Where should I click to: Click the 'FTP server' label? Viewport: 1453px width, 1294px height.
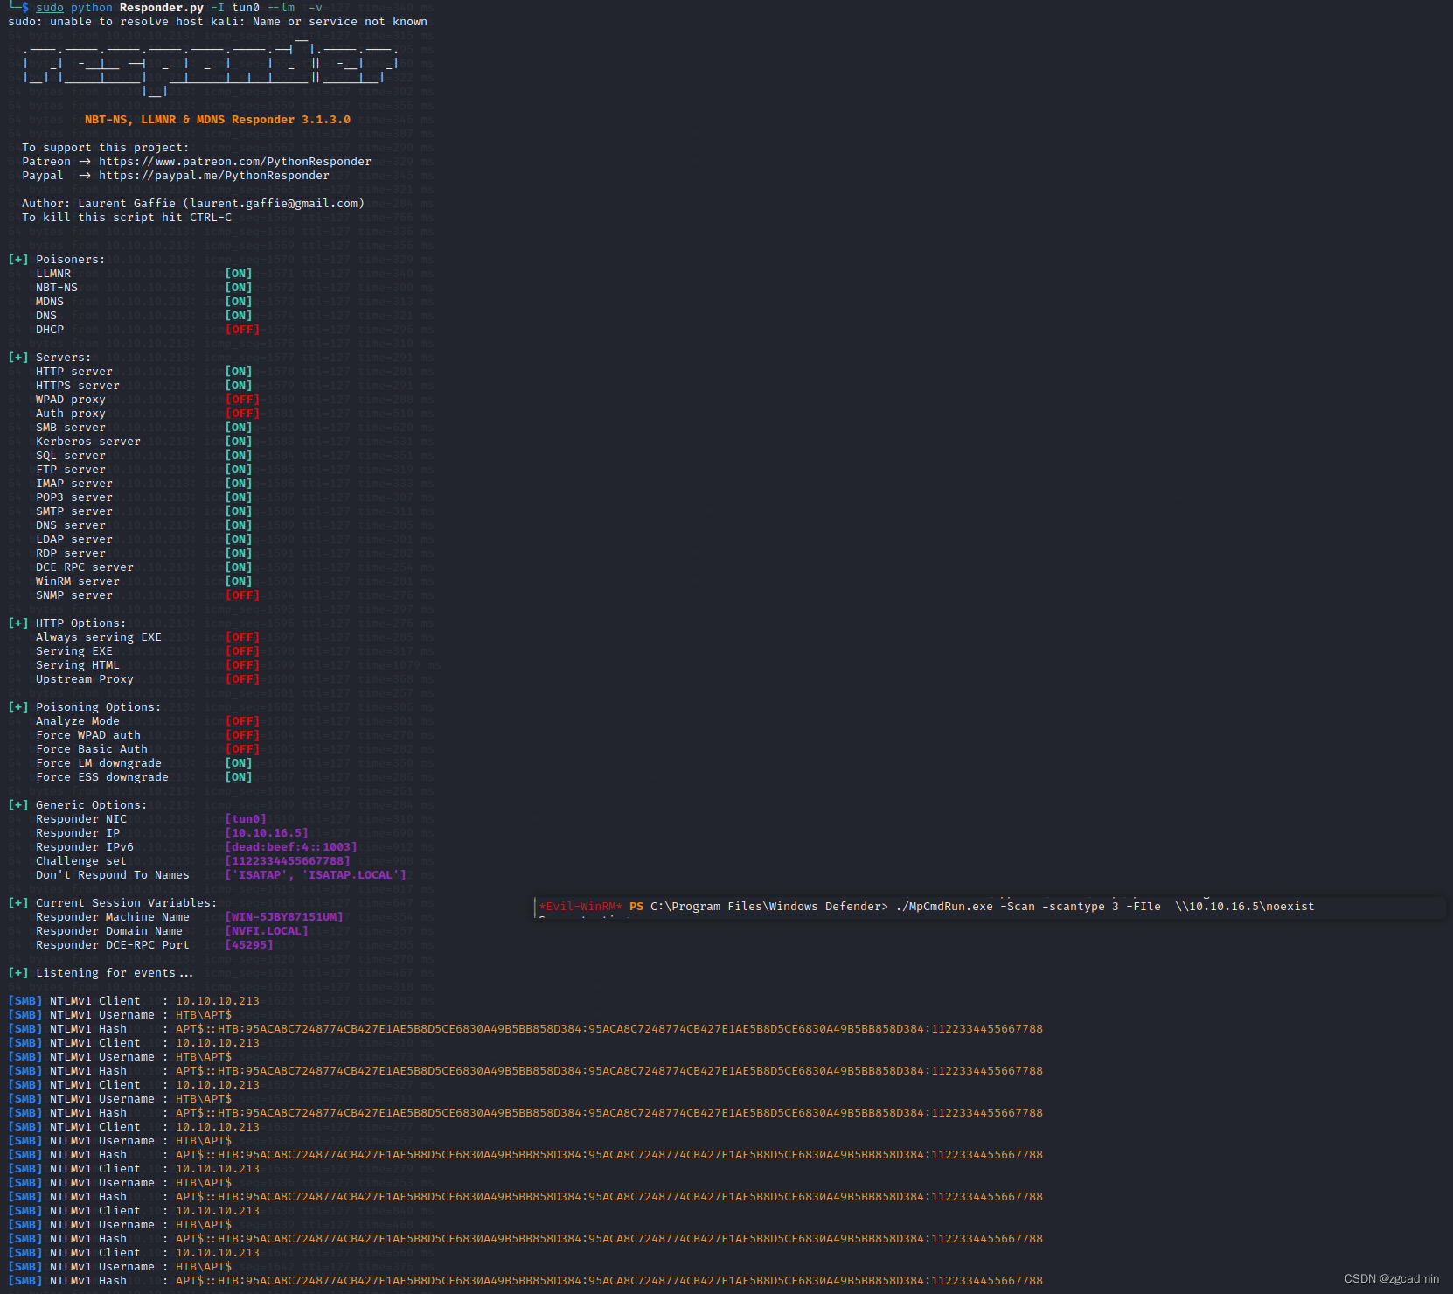pyautogui.click(x=71, y=470)
